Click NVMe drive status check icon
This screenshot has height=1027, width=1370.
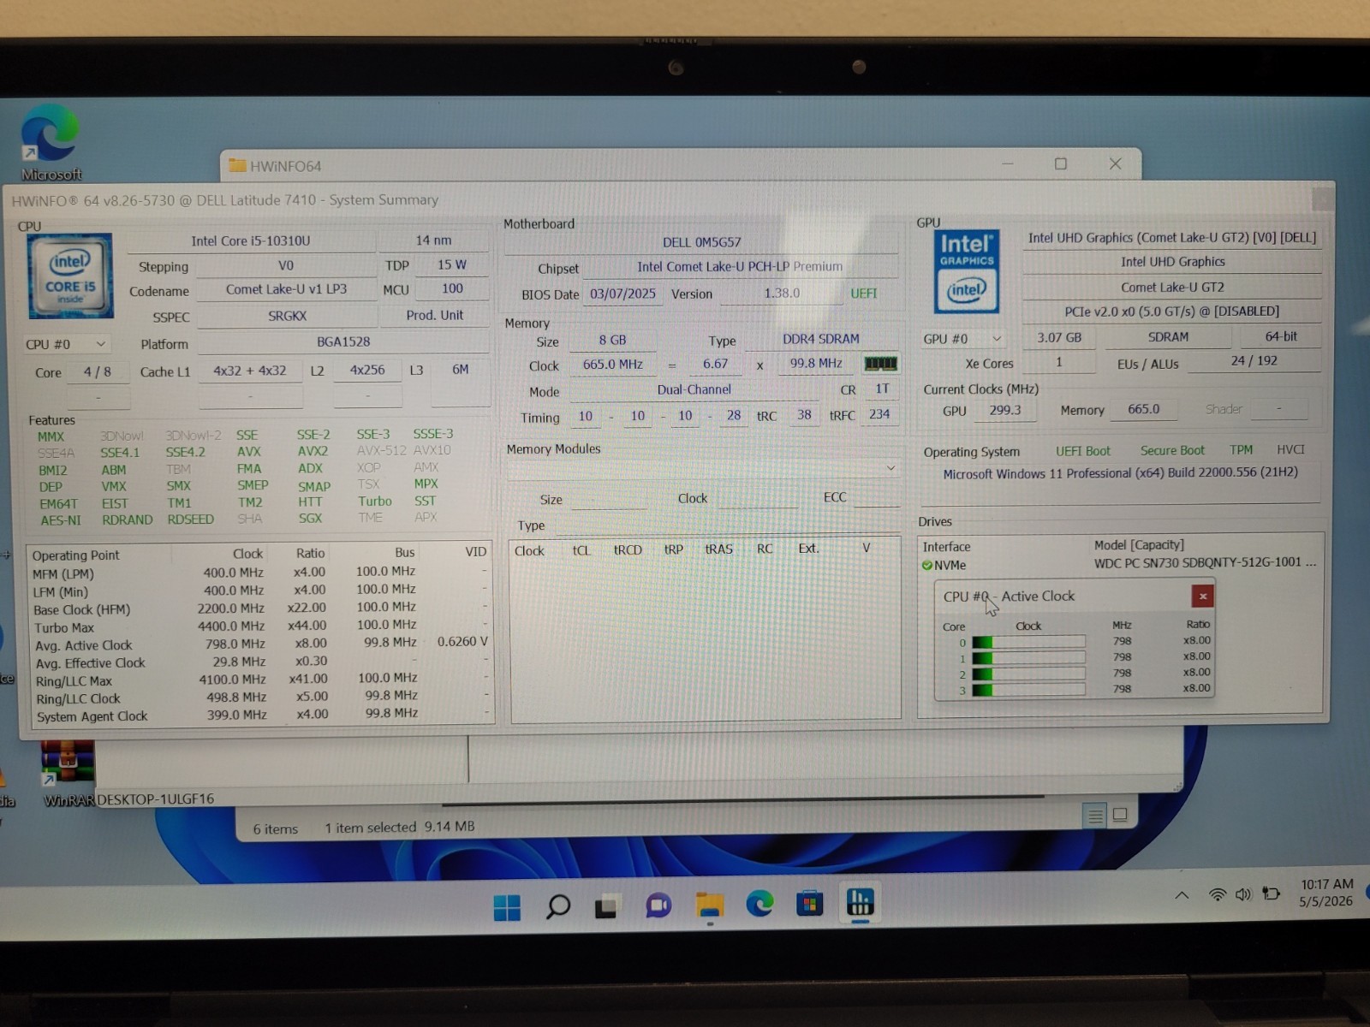point(927,566)
